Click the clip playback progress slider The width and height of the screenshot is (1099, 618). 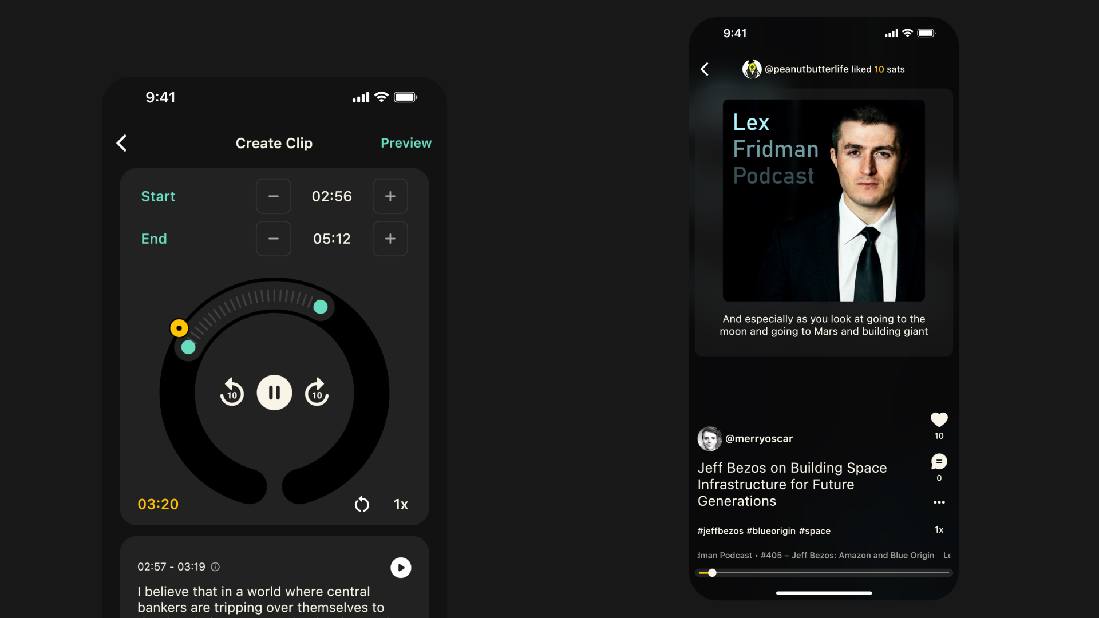pos(824,573)
